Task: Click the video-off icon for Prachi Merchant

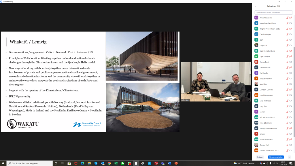Action: [x=291, y=139]
